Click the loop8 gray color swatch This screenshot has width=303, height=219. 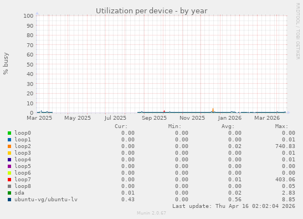click(9, 186)
